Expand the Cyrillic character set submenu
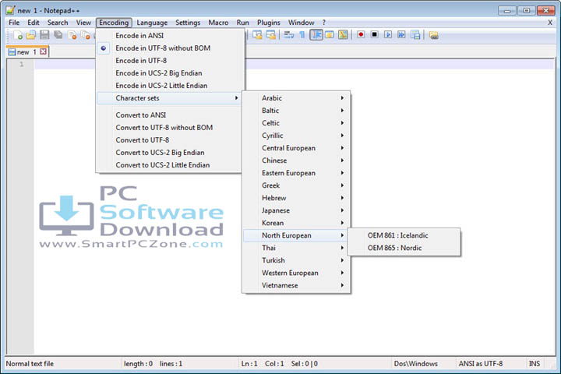This screenshot has height=374, width=561. [296, 136]
